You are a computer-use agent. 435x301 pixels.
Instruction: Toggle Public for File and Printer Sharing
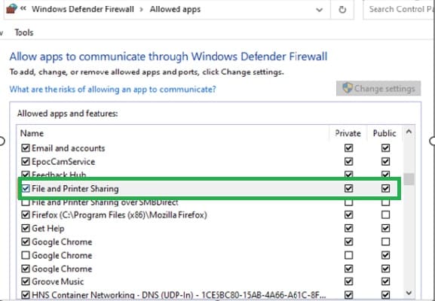[385, 189]
